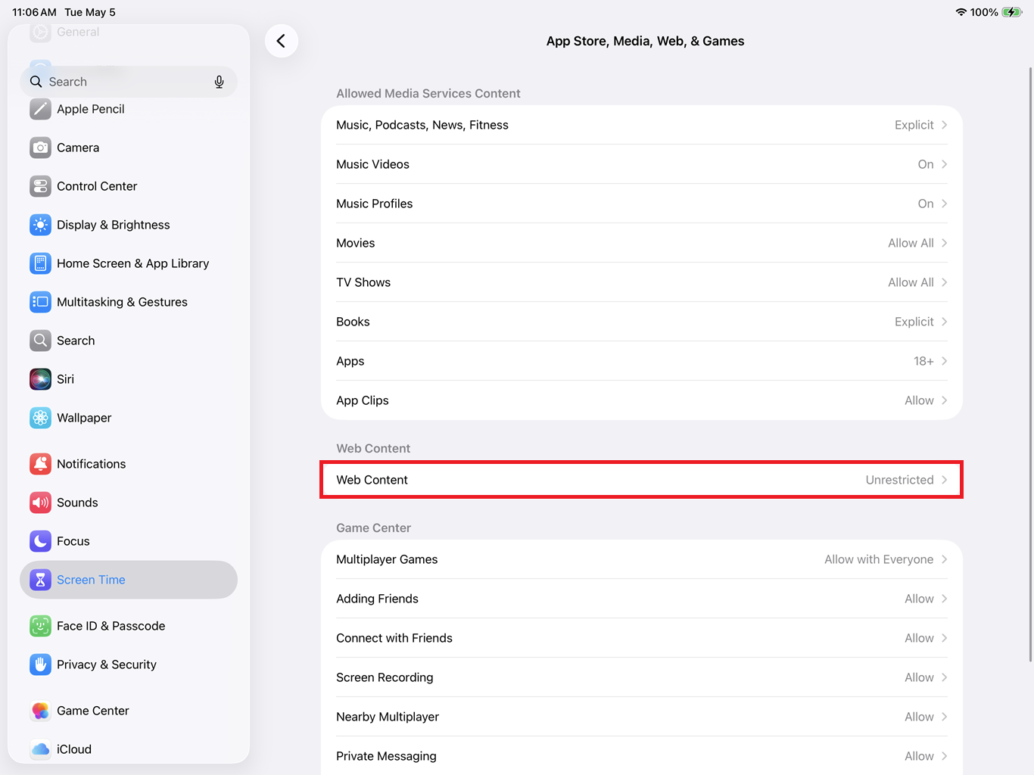Select the Wallpaper flower icon

(x=40, y=418)
